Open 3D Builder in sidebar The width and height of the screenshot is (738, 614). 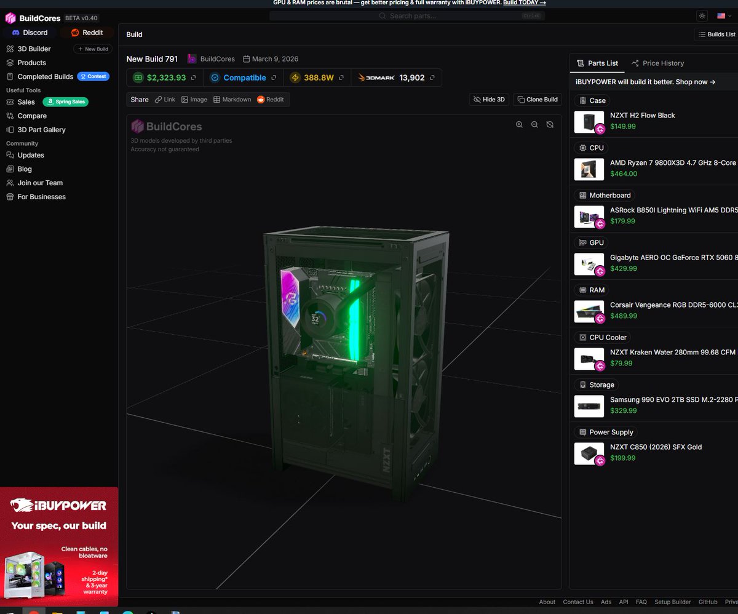(29, 49)
